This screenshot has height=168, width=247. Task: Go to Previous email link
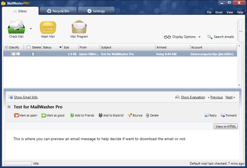216,97
